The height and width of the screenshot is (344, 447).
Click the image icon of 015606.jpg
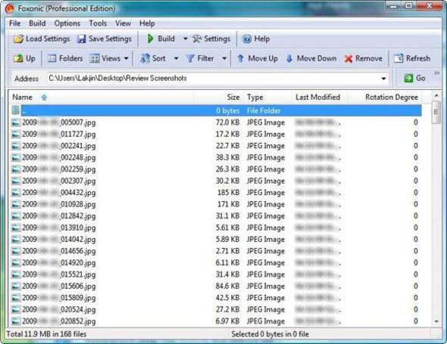click(x=16, y=286)
